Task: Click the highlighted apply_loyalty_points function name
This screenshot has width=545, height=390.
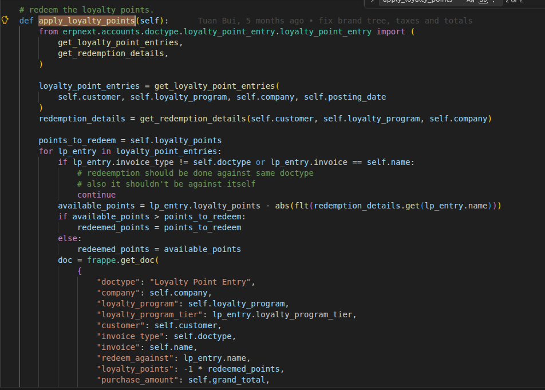Action: coord(86,21)
